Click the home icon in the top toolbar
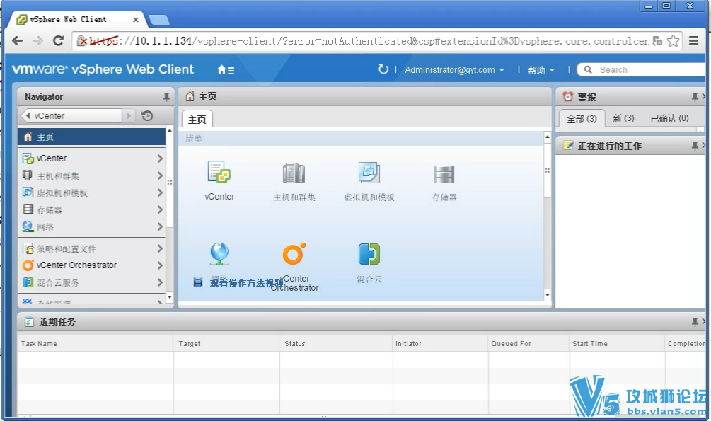711x421 pixels. pos(220,69)
